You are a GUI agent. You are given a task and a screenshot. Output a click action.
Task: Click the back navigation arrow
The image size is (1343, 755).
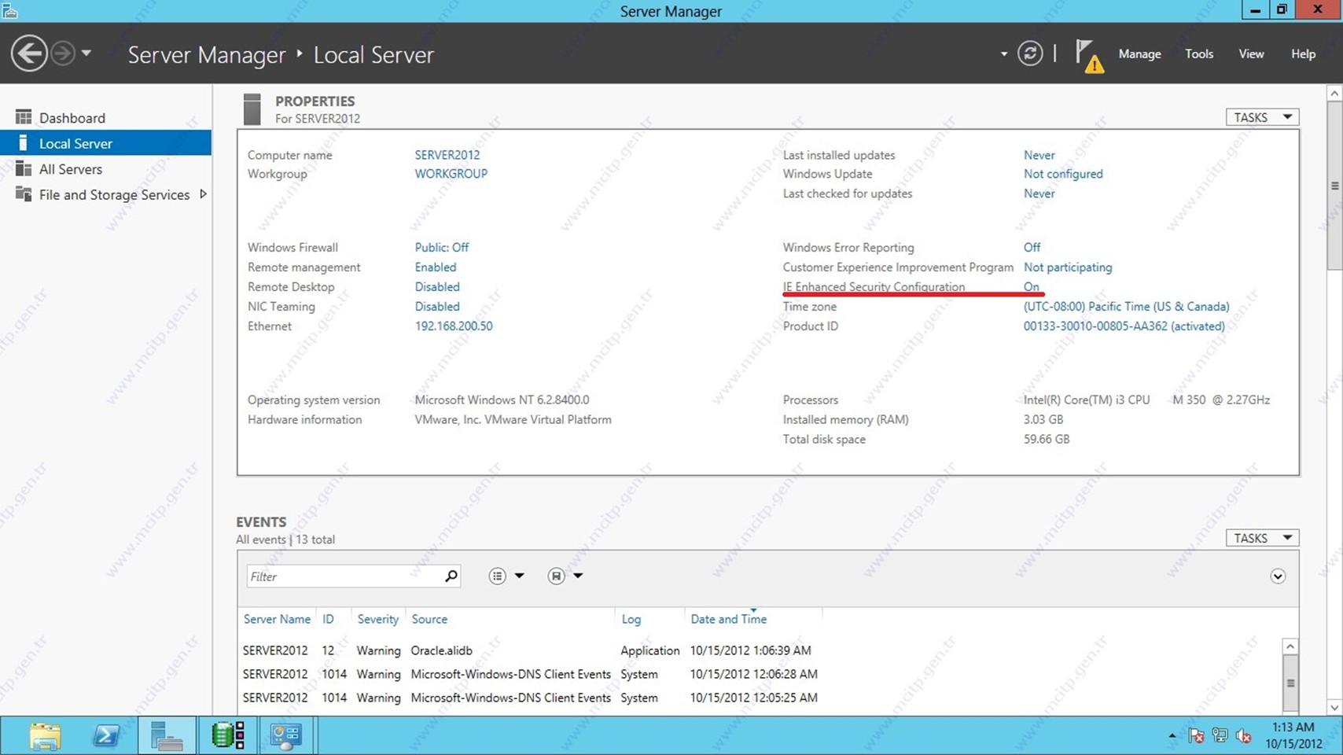point(29,54)
